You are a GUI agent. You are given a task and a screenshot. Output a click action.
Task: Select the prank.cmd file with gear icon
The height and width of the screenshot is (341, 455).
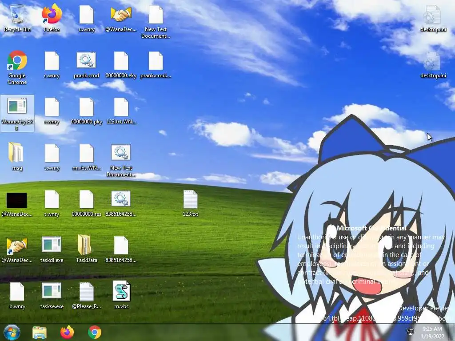(87, 65)
